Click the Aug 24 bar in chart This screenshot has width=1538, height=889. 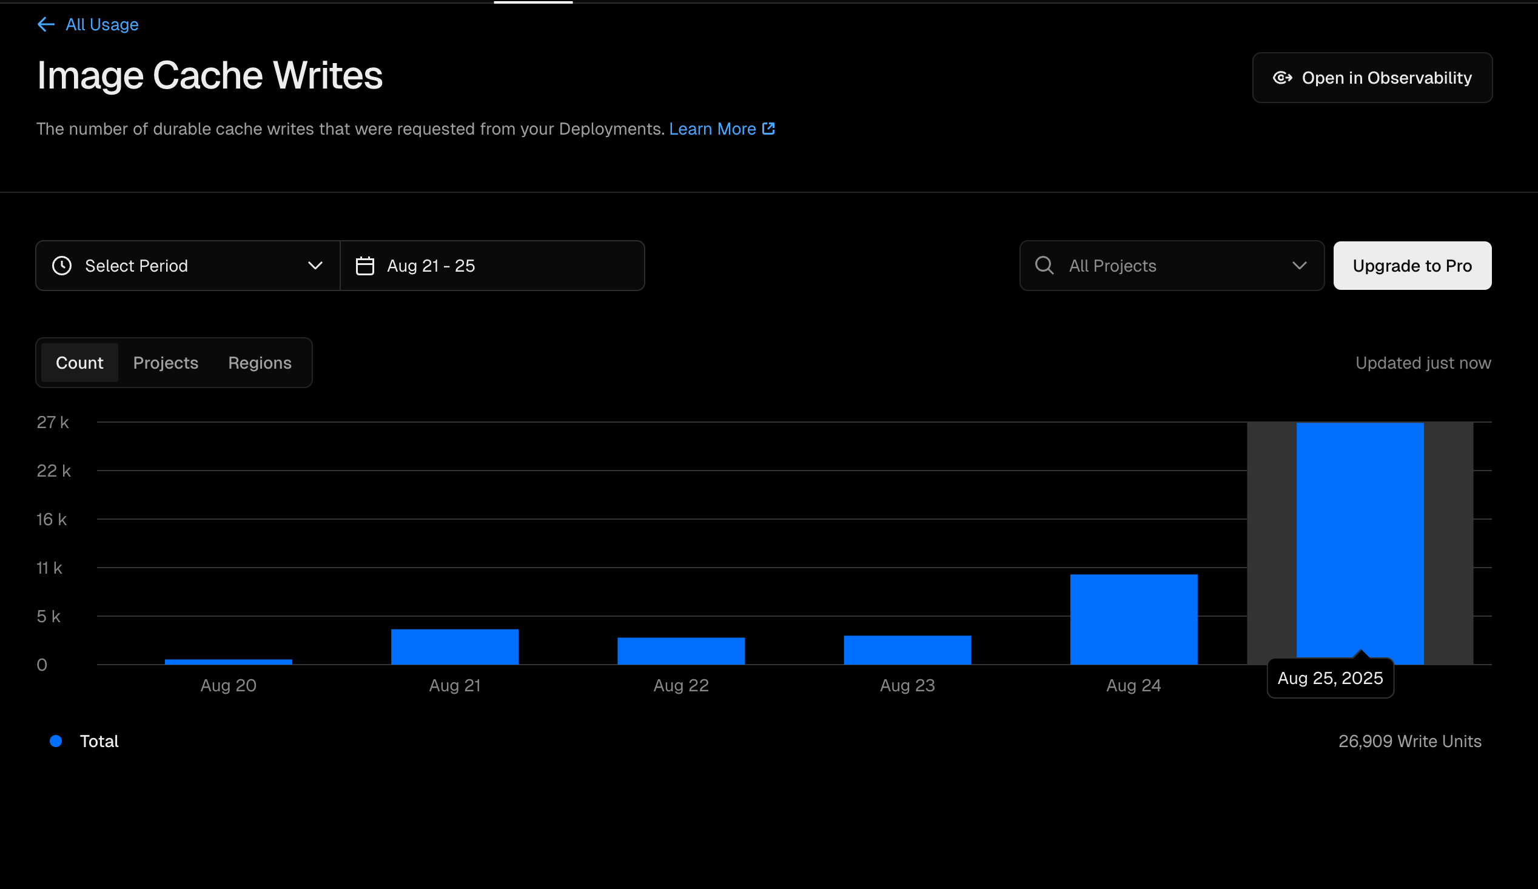[1133, 619]
